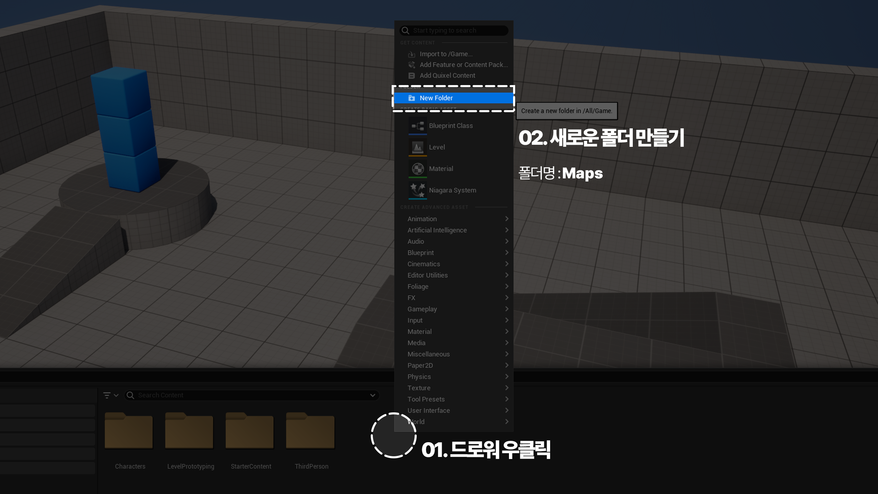Click Add Feature or Content Pack... text

point(464,65)
